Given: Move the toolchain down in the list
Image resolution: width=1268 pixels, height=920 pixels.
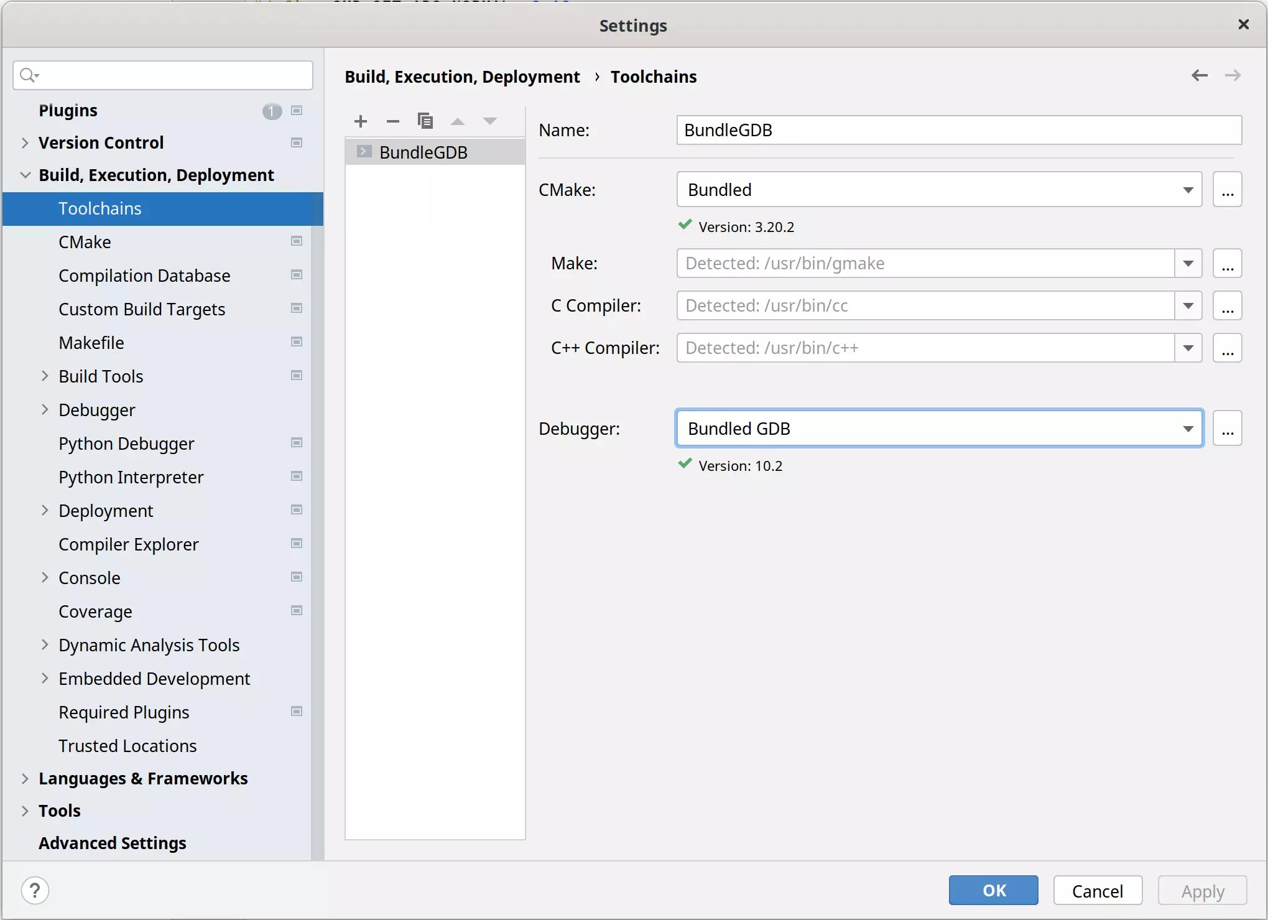Looking at the screenshot, I should 490,121.
